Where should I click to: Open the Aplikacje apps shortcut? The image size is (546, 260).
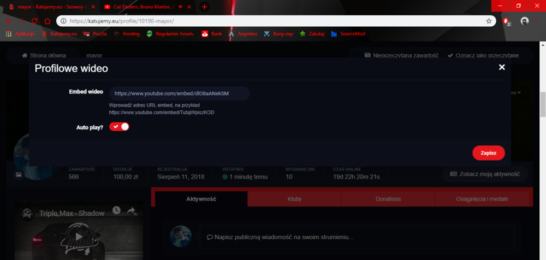[x=20, y=34]
